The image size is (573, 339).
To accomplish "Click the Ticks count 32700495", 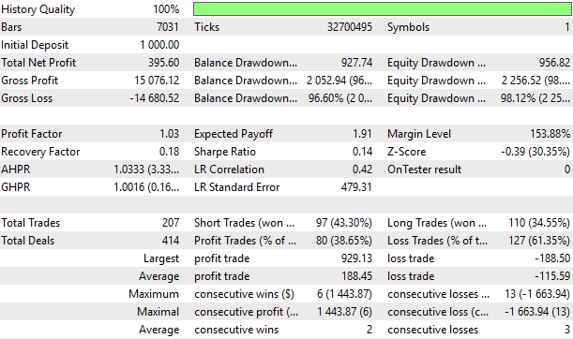I will (x=350, y=27).
